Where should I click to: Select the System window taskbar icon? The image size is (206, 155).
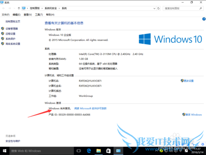(118, 151)
